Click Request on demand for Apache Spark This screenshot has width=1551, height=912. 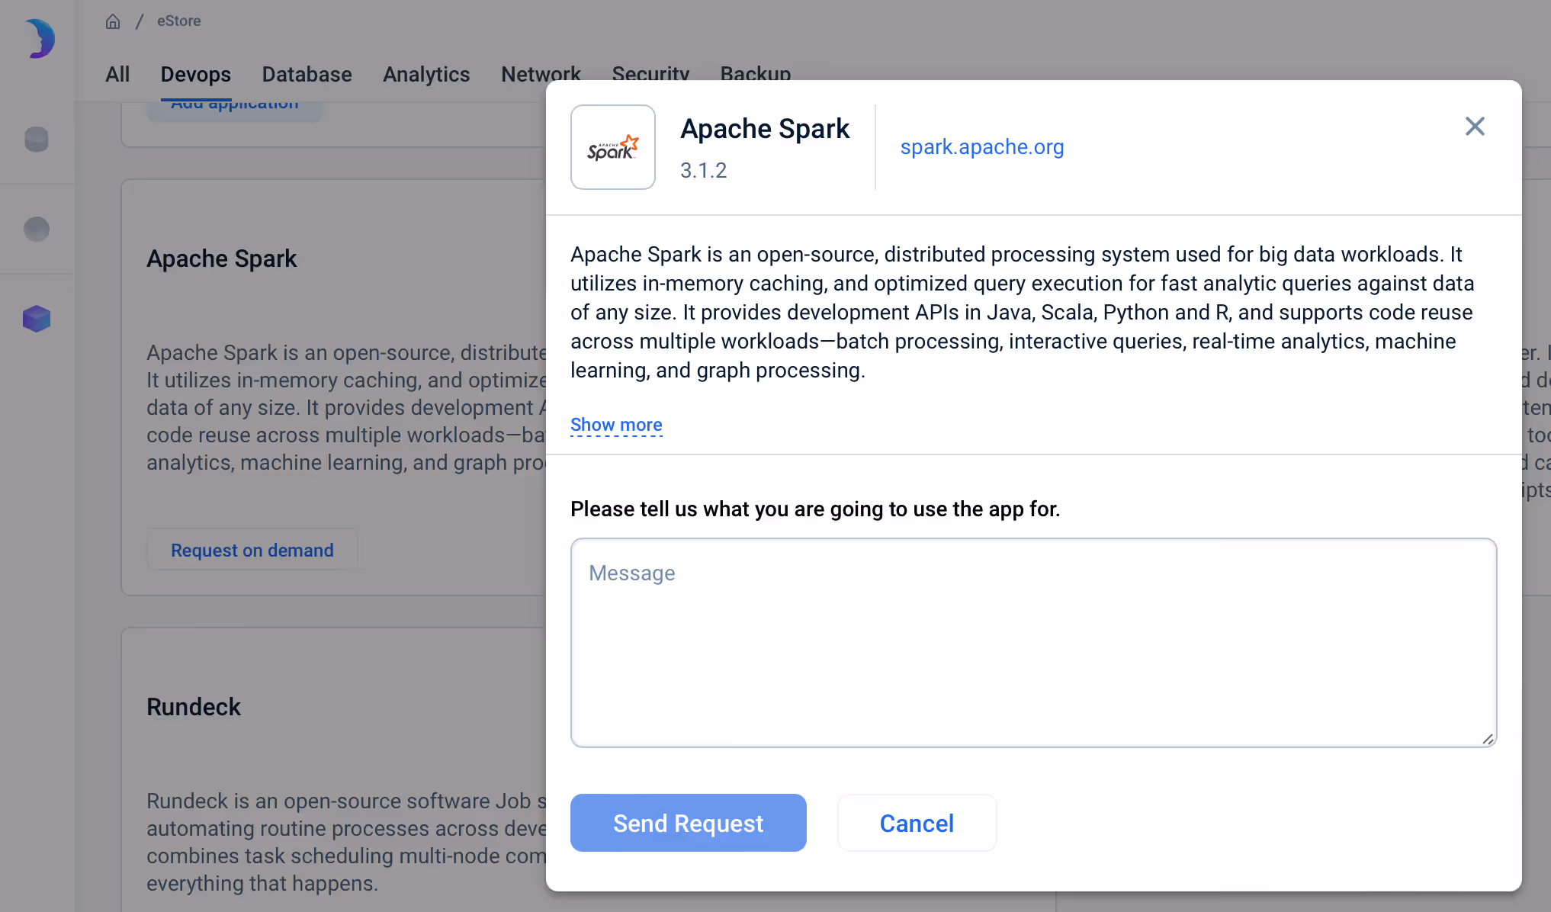[252, 550]
